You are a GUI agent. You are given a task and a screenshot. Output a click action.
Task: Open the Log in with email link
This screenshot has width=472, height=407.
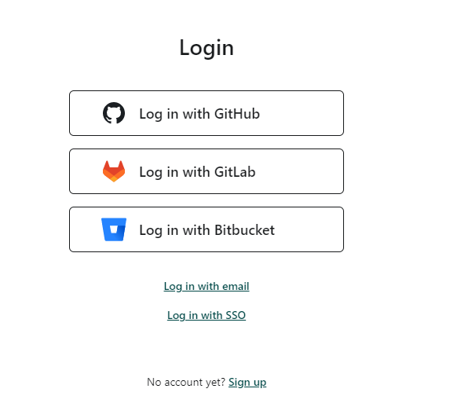coord(207,286)
